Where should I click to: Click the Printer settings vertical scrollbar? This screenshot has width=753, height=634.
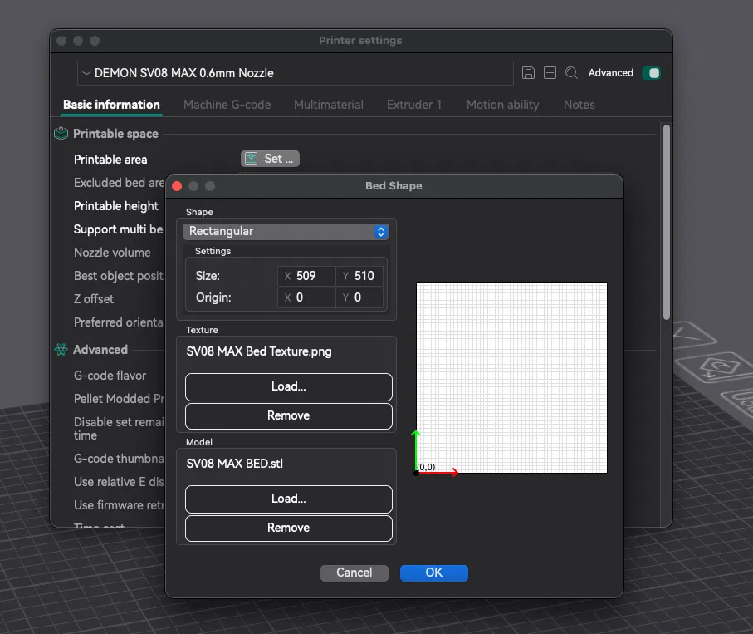pyautogui.click(x=666, y=222)
